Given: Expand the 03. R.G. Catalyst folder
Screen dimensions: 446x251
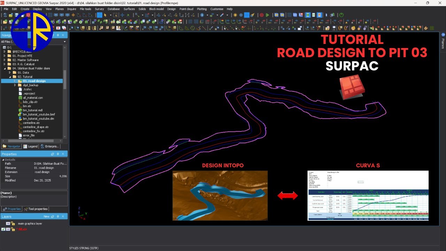Looking at the screenshot, I should coord(5,64).
